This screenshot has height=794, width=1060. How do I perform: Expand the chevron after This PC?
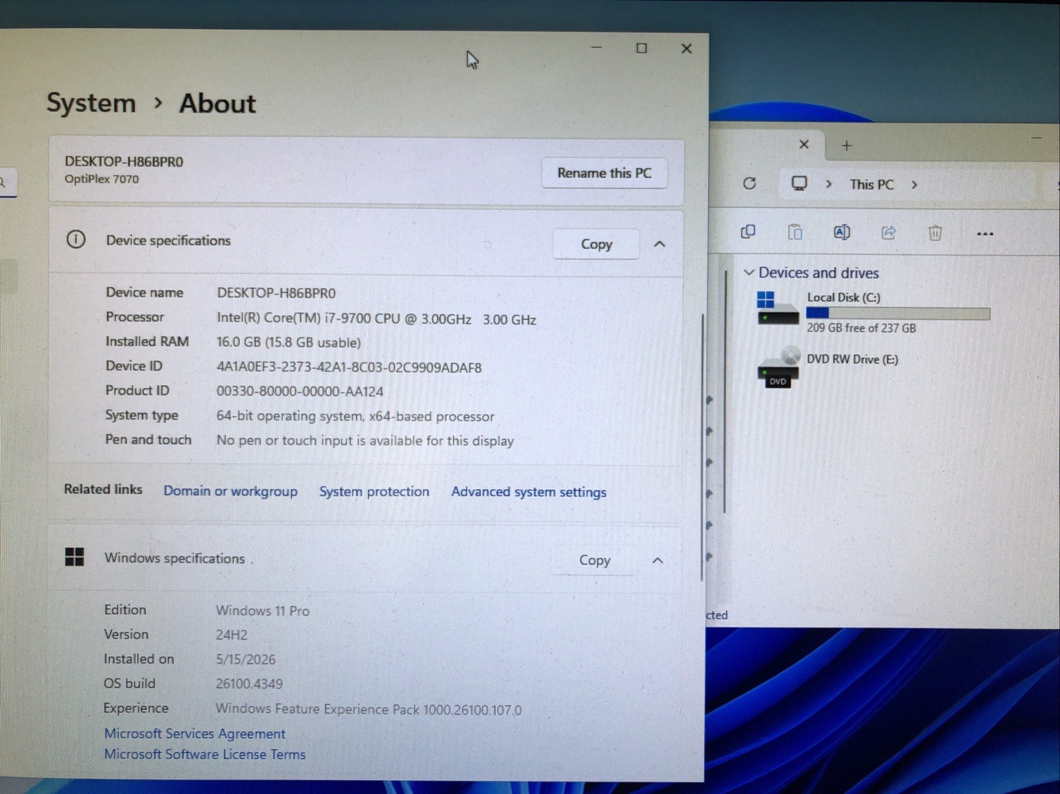point(914,185)
